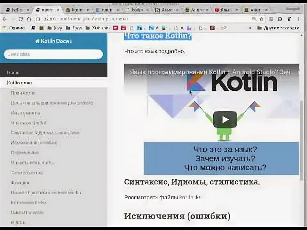Screen dimensions: 307x230
Task: Click the Kotlin Docs home title
Action: [53, 41]
